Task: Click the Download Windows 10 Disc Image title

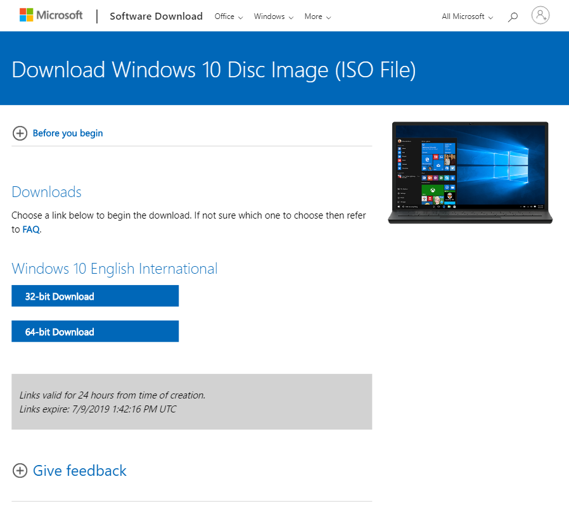Action: [x=214, y=70]
